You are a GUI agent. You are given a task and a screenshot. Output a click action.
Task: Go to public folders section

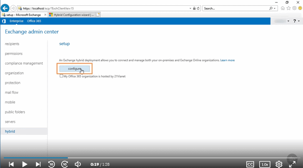click(15, 112)
